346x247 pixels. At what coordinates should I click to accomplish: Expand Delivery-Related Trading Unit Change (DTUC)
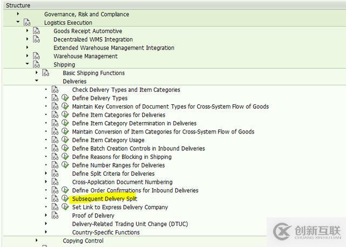[45, 223]
